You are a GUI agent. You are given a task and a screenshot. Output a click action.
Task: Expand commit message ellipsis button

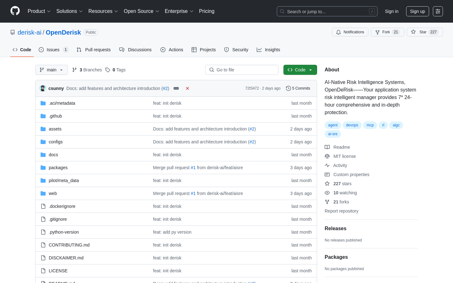176,88
